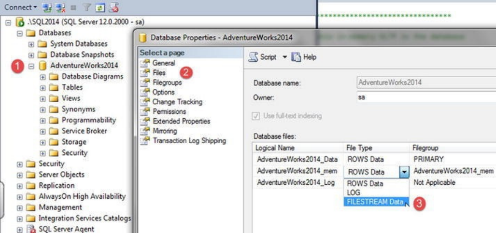
Task: Click the green Refresh icon
Action: tap(99, 7)
